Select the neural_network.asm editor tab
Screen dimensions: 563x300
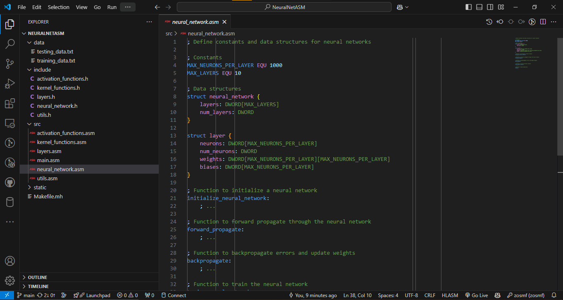(x=195, y=22)
